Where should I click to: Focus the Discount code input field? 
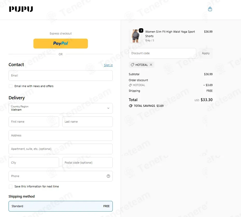tap(162, 53)
